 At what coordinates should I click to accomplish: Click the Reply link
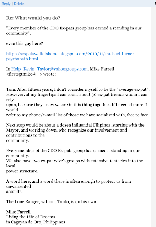[x=6, y=4]
